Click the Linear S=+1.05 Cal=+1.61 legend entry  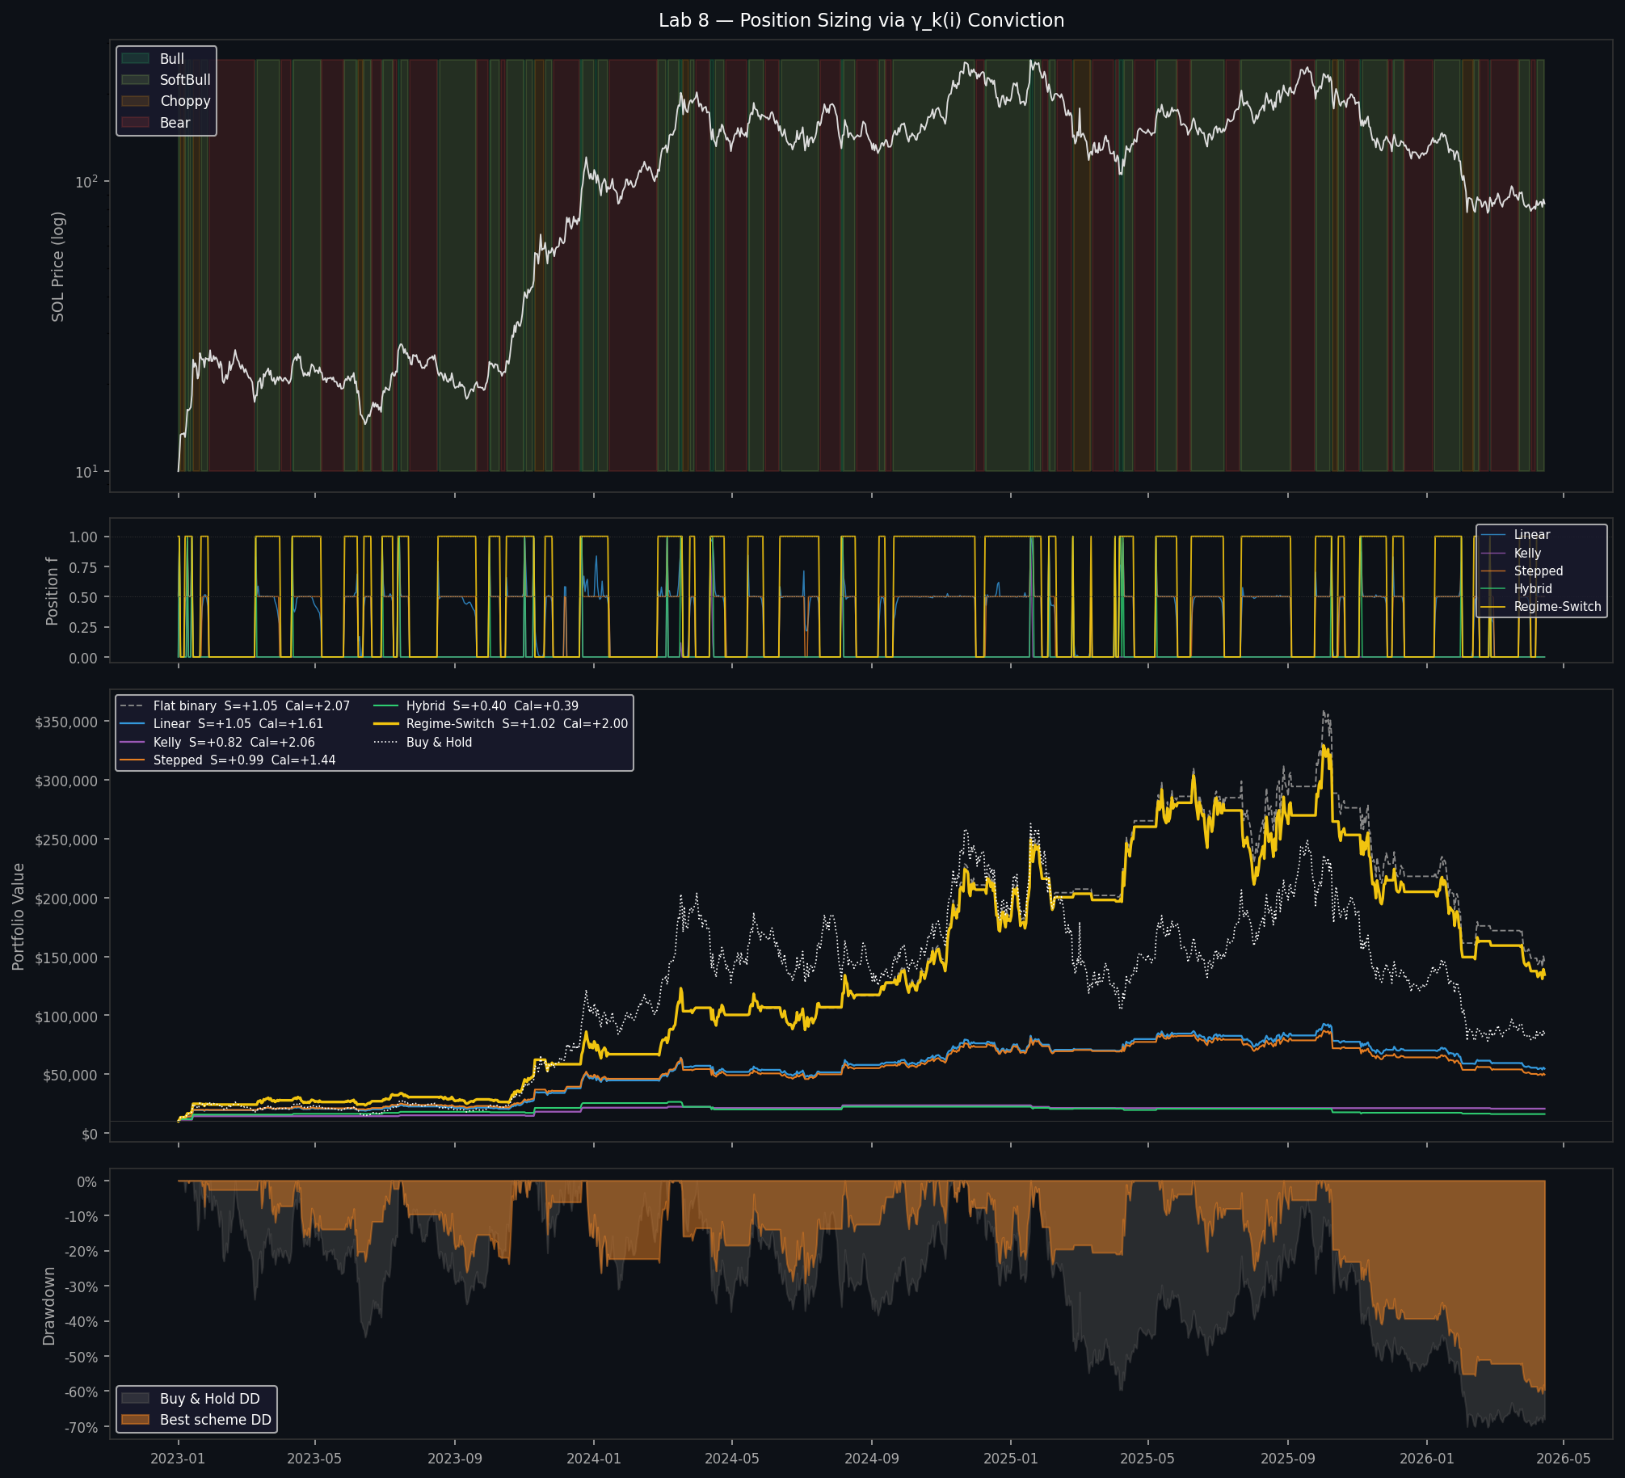[221, 724]
